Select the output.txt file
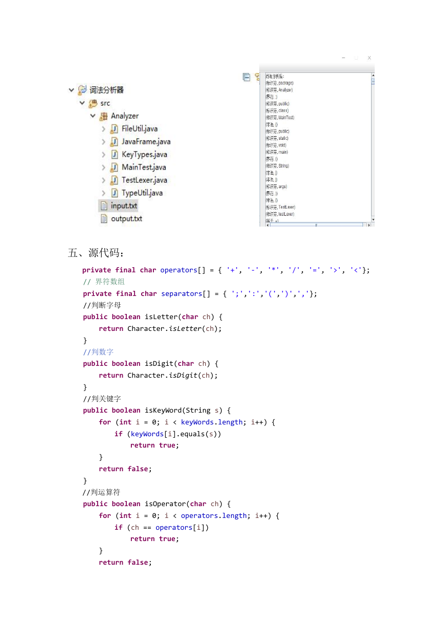Screen dimensions: 446x631 [x=127, y=219]
